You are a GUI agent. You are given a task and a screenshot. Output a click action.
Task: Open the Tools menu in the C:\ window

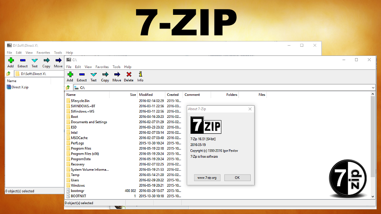click(x=116, y=67)
